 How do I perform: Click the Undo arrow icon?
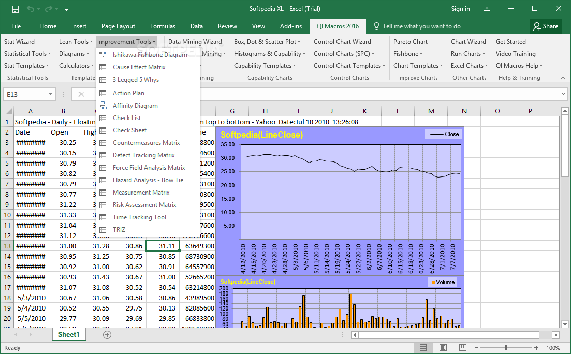pos(31,9)
